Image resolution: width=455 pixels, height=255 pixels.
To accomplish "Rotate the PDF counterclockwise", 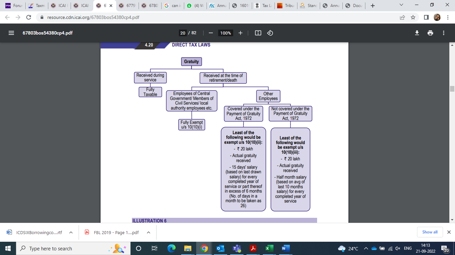I will (x=270, y=33).
